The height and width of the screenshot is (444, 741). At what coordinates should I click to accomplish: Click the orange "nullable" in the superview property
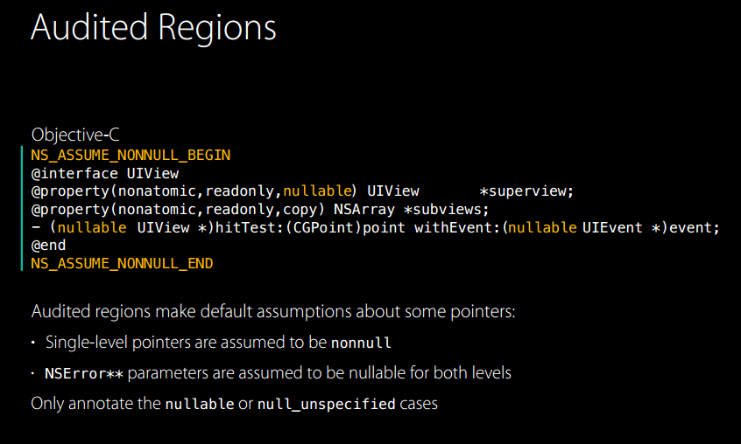click(316, 191)
